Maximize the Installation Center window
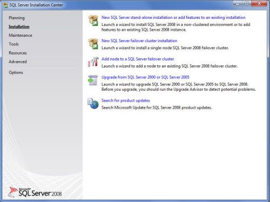 point(247,4)
